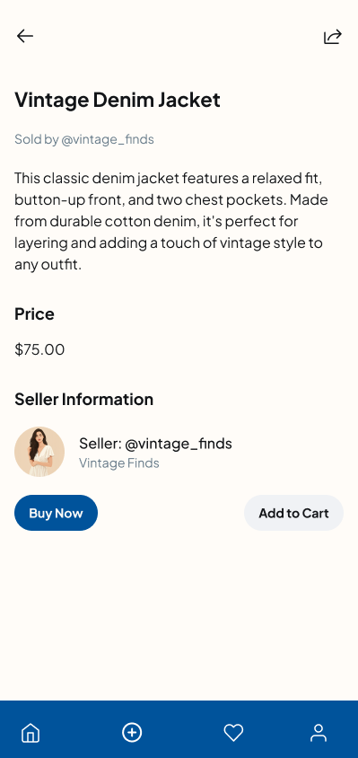The height and width of the screenshot is (758, 358).
Task: Open the seller's avatar picture
Action: pos(39,452)
